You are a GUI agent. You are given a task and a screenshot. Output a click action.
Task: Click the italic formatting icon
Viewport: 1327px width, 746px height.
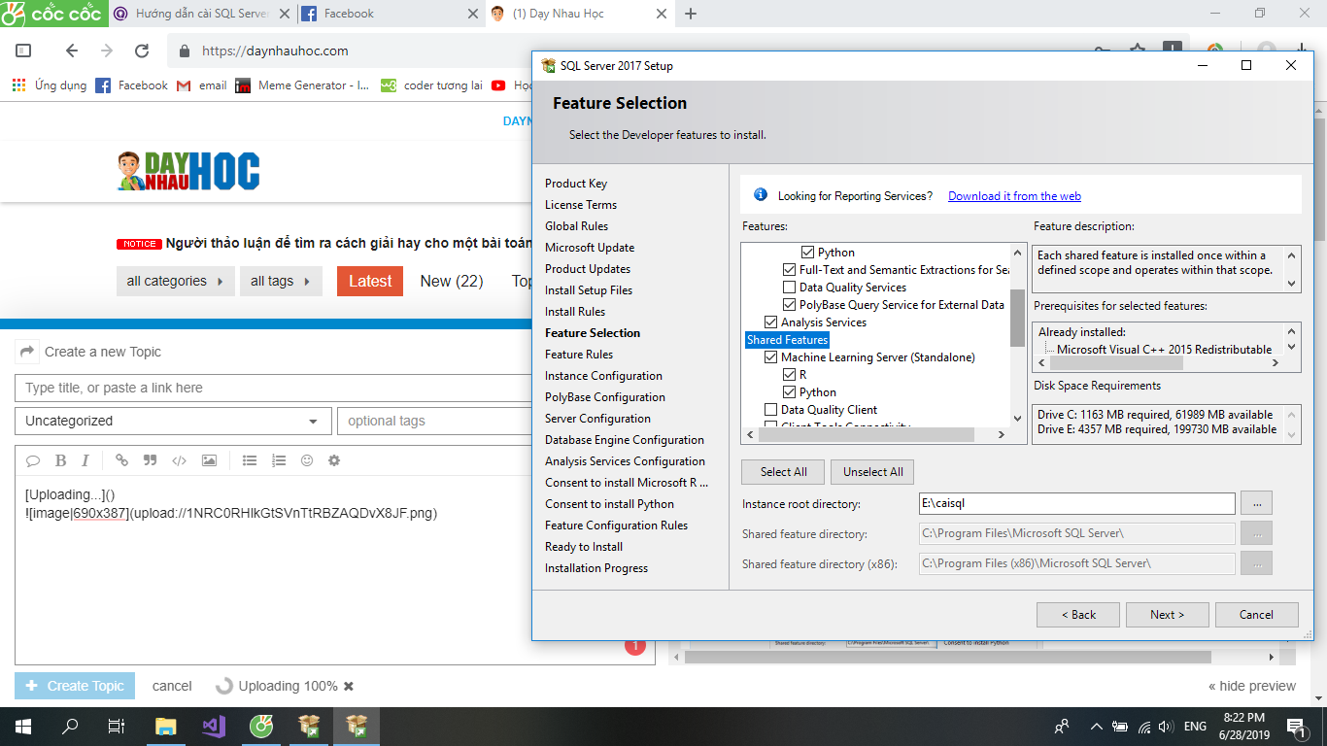coord(85,460)
